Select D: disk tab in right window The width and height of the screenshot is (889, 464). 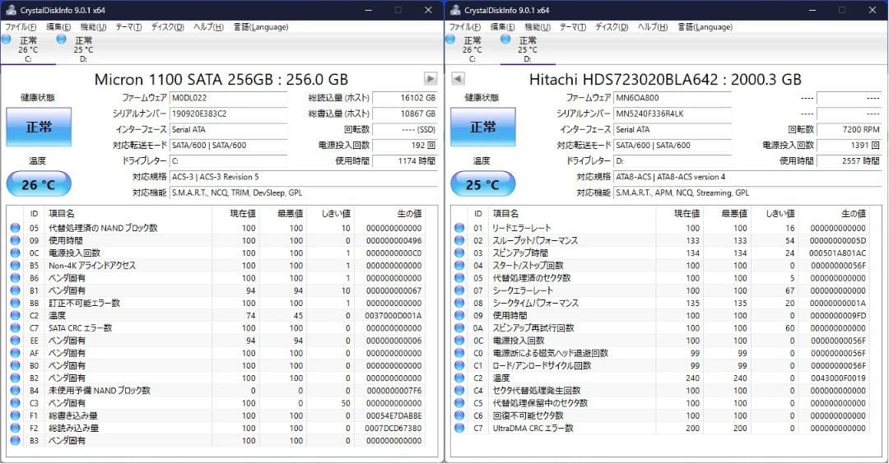[x=528, y=49]
